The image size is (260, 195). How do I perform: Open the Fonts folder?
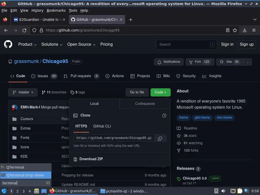pos(25,138)
